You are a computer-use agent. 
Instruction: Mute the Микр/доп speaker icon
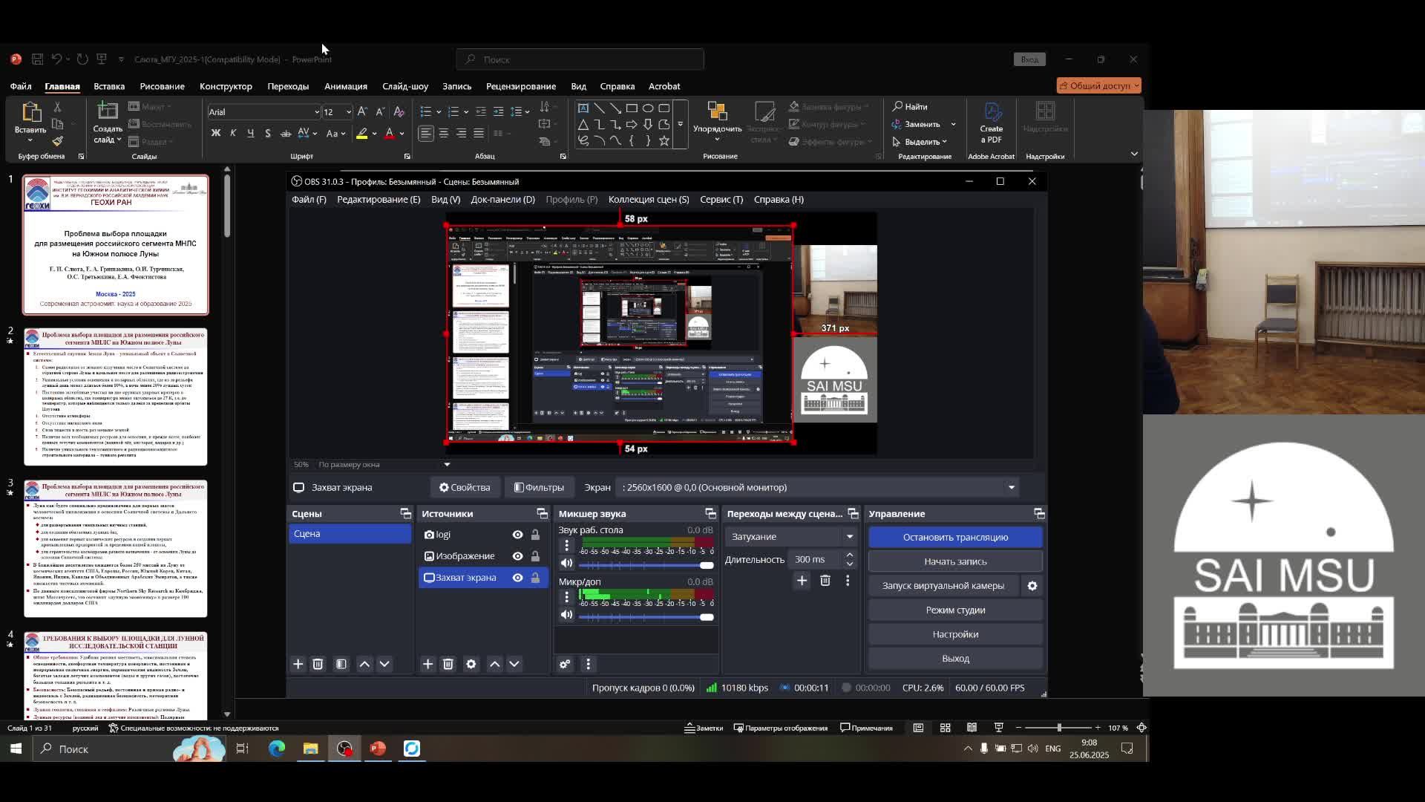click(566, 615)
